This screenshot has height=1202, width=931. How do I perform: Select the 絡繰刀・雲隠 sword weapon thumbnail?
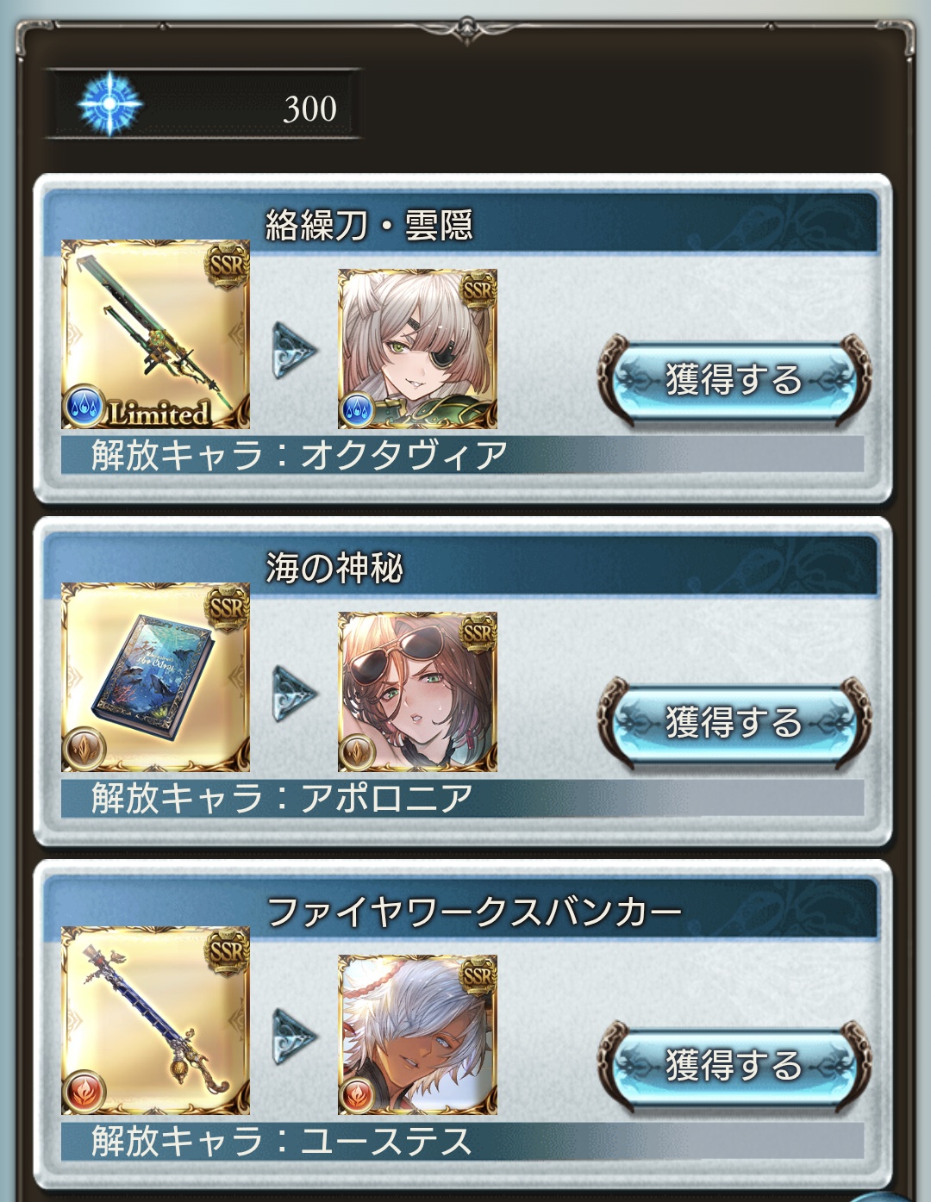pos(156,334)
